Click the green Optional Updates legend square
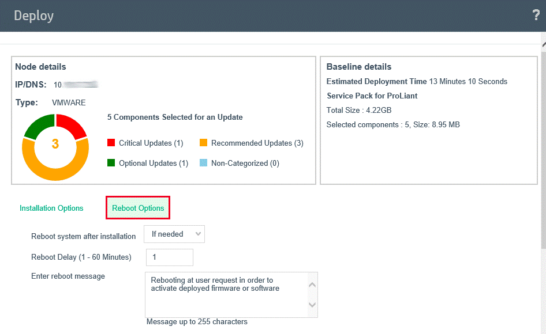This screenshot has height=334, width=546. click(111, 163)
